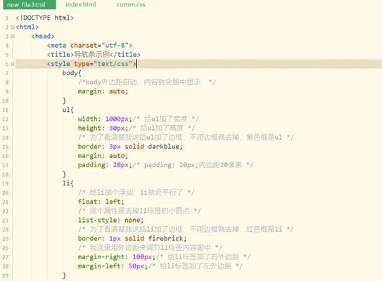
Task: Place cursor at float: left declaration
Action: (101, 202)
